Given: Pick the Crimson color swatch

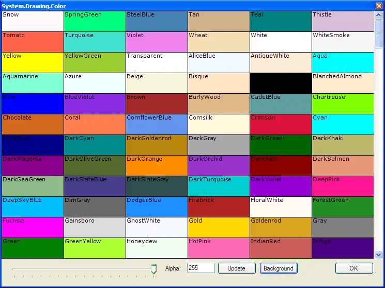Looking at the screenshot, I should pos(281,124).
